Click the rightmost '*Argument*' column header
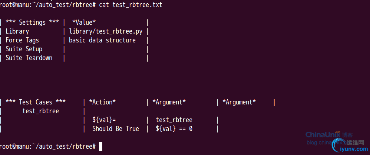Image resolution: width=370 pixels, height=155 pixels. tap(239, 102)
